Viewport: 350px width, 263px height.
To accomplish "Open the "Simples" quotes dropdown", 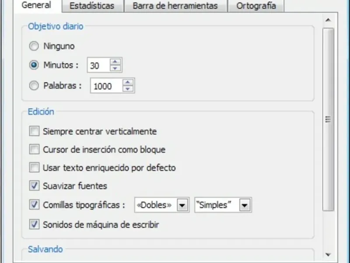I will (x=245, y=205).
